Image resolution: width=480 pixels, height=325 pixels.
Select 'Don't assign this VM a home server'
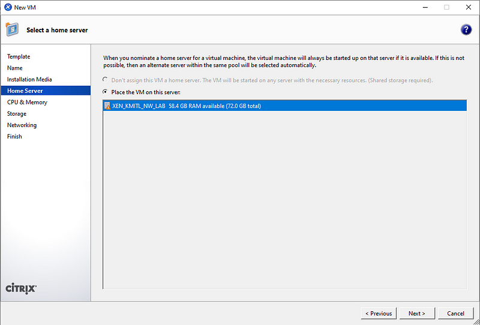[x=106, y=80]
